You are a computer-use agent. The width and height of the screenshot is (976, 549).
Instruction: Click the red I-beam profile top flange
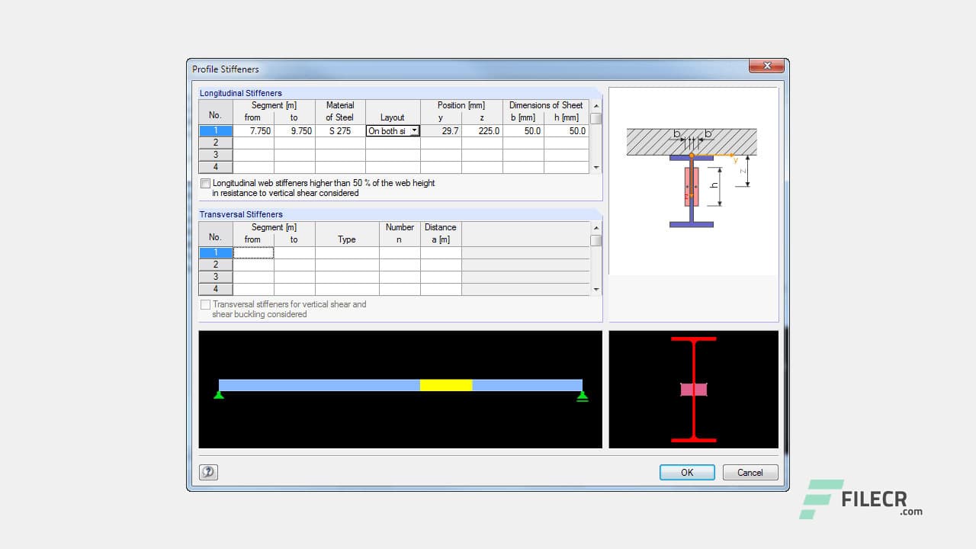click(x=693, y=339)
